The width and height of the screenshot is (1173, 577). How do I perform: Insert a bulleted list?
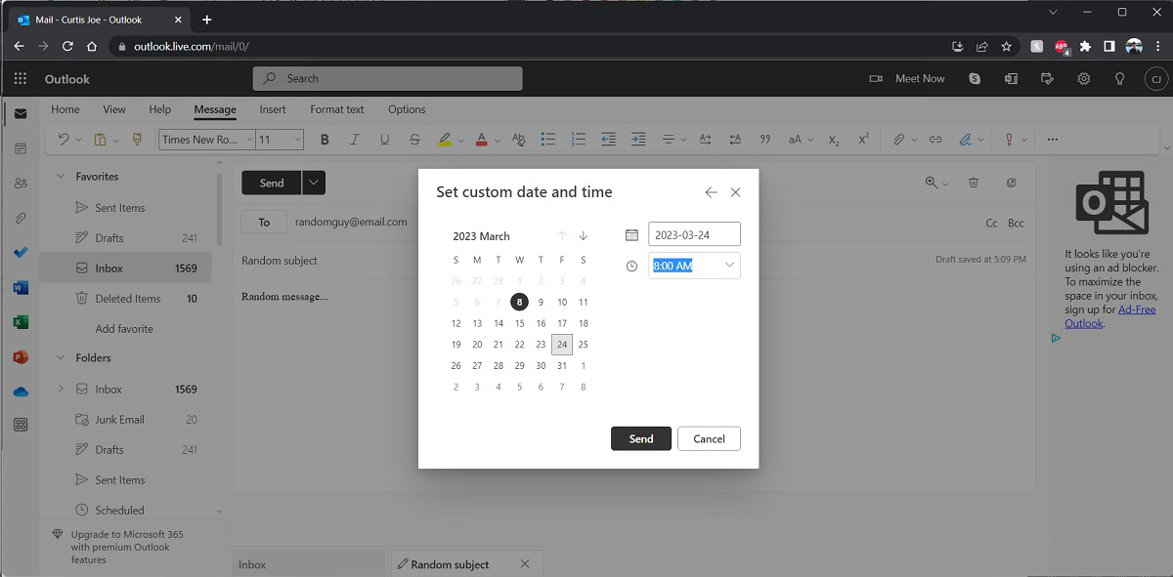[548, 140]
